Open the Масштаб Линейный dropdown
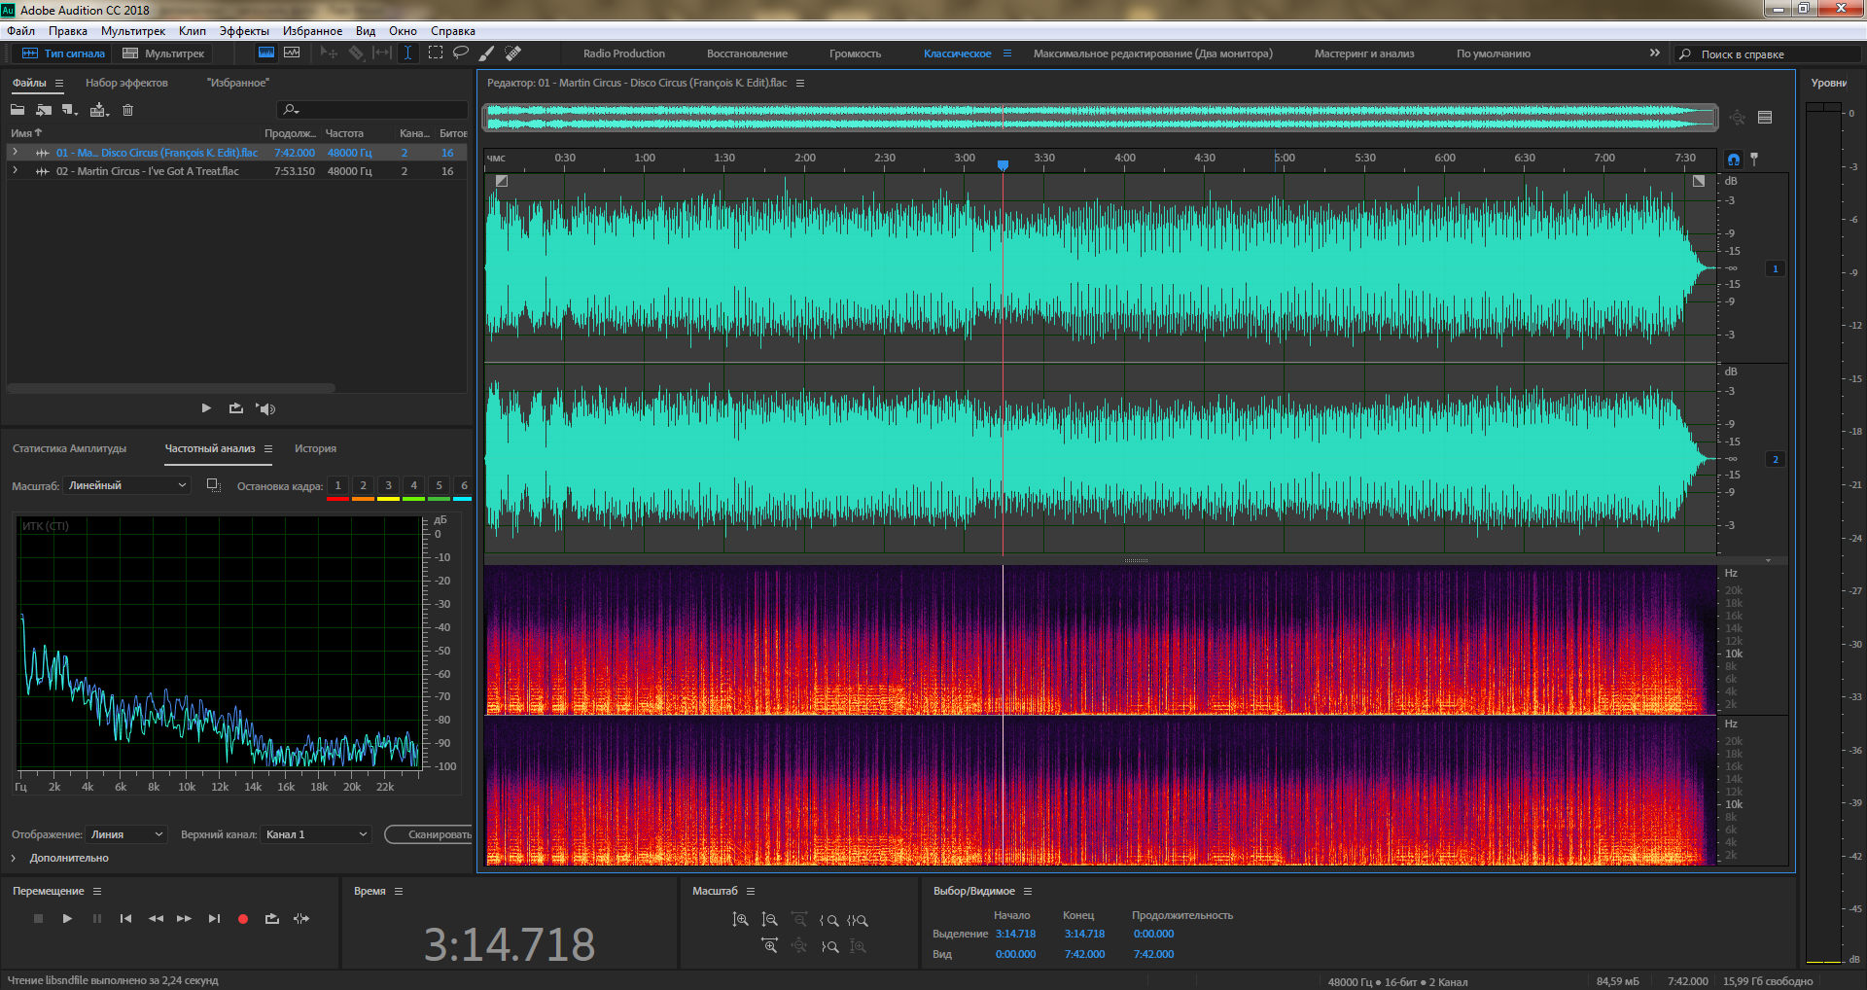Viewport: 1867px width, 990px height. 126,485
